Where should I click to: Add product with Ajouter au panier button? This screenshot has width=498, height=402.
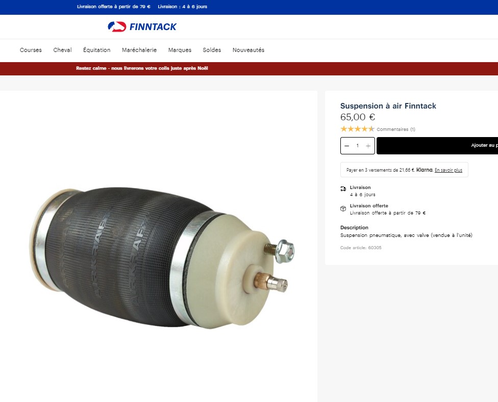437,146
